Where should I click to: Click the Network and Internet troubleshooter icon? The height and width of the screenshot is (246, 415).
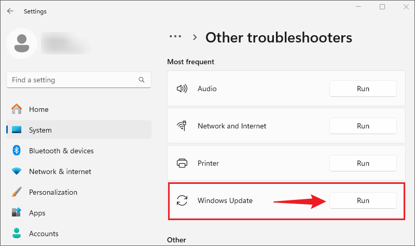click(182, 125)
